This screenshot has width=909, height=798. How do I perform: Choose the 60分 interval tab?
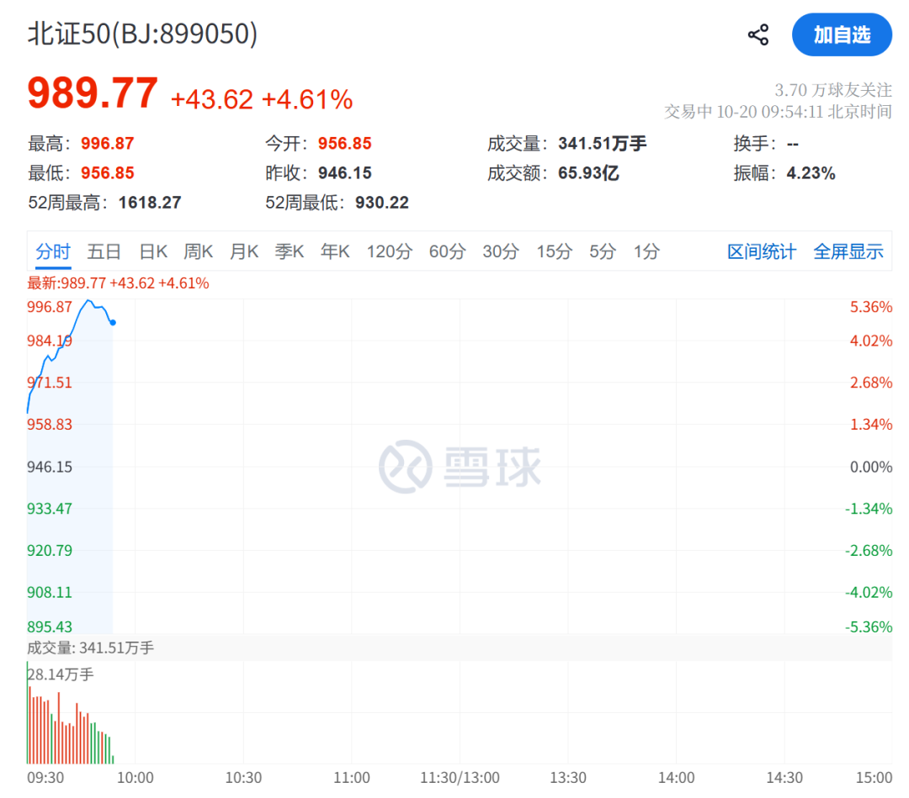(447, 251)
